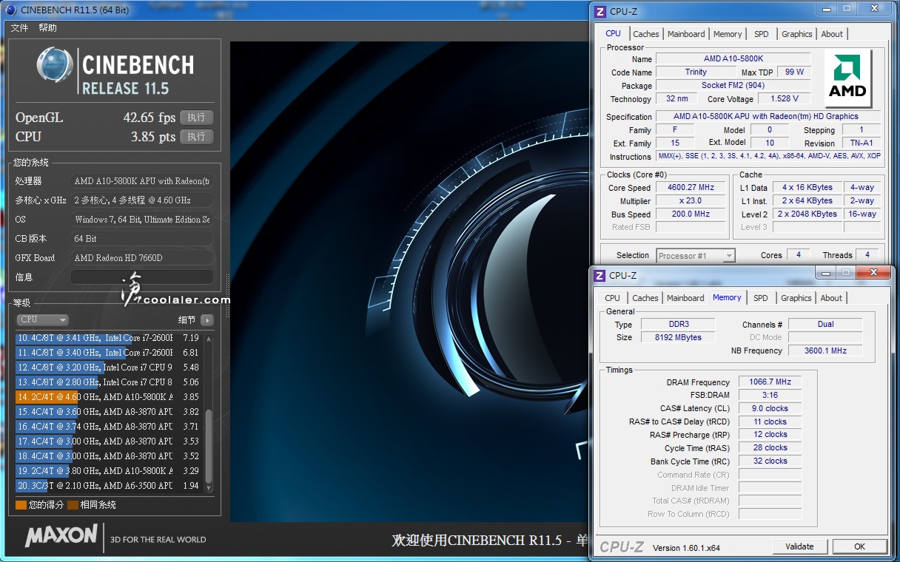Switch to About tab in the CPU-Z memory window
900x562 pixels.
(831, 298)
